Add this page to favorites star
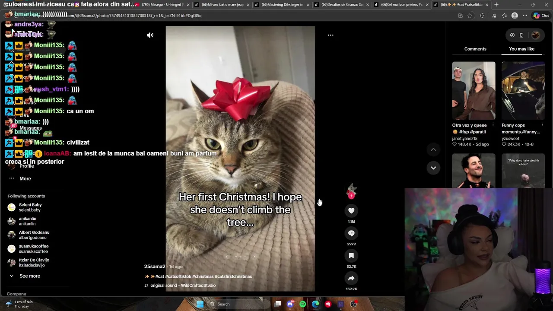553x311 pixels. [x=470, y=16]
